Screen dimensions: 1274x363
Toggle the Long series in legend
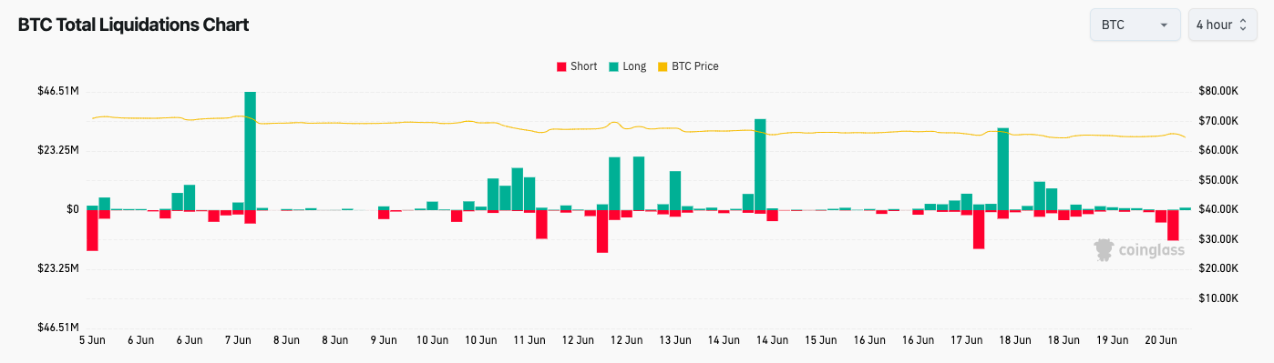pos(627,66)
